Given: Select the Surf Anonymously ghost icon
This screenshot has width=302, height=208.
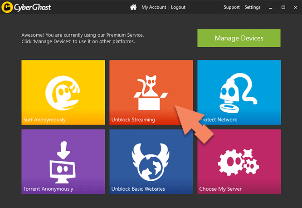Looking at the screenshot, I should coord(63,93).
